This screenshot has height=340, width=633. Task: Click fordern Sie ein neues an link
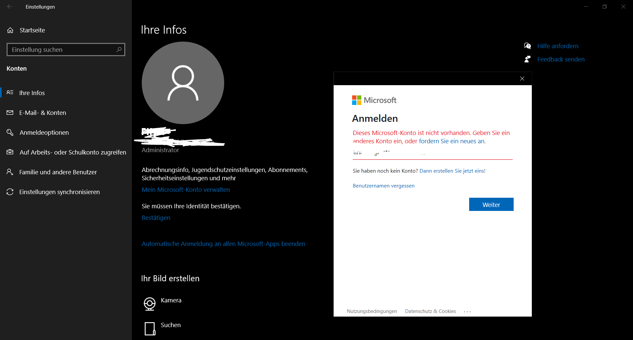pos(452,141)
